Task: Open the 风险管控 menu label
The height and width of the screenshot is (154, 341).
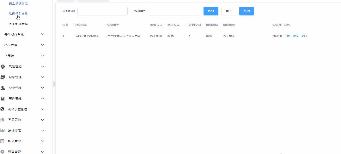Action: pos(15,66)
